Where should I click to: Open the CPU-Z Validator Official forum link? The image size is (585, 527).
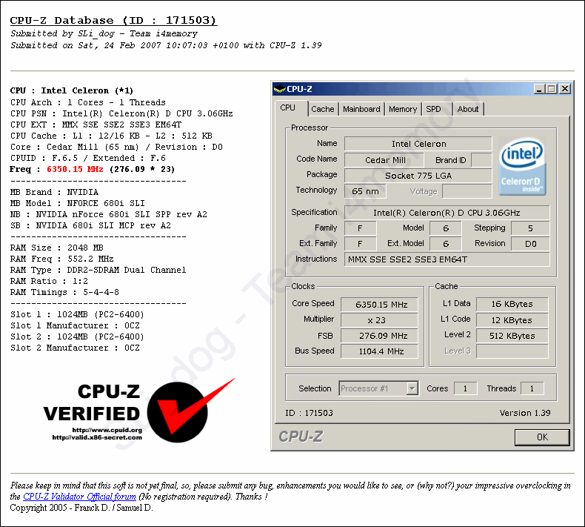point(79,497)
